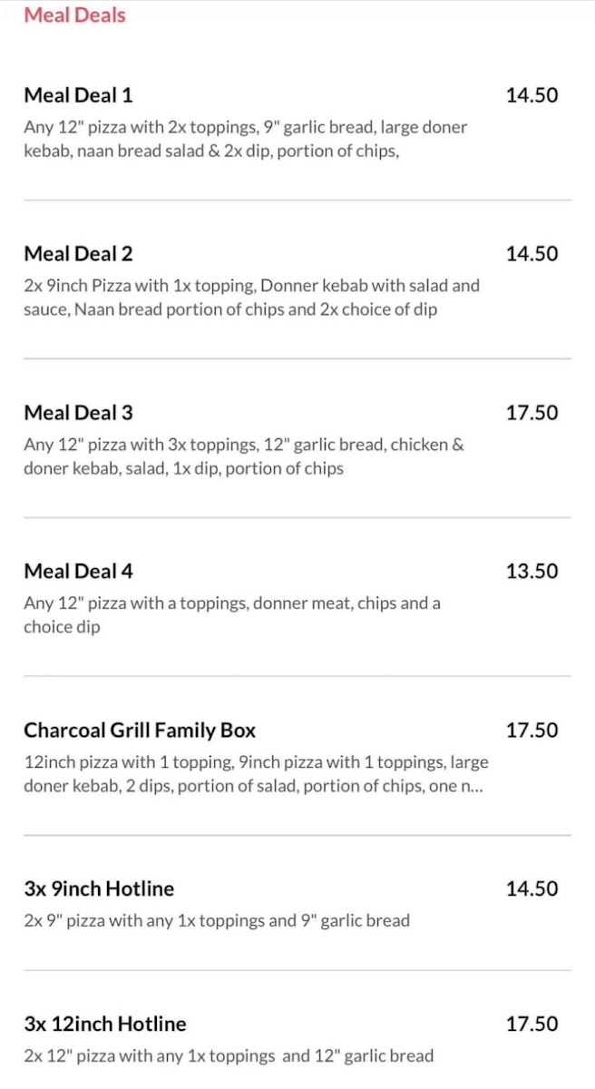Screen dimensions: 595x1089
Task: Open the Meal Deal 1 item
Action: 78,95
